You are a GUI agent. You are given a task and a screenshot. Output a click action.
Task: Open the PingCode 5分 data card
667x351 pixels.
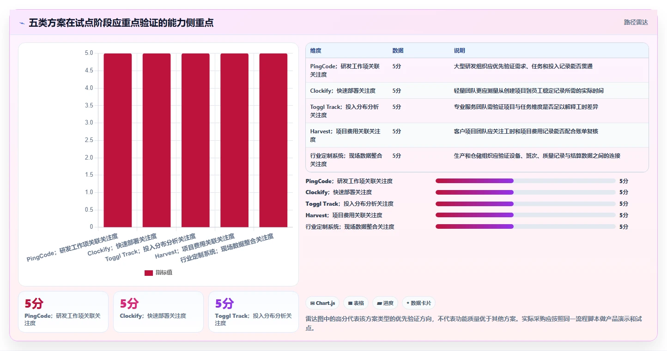(63, 312)
